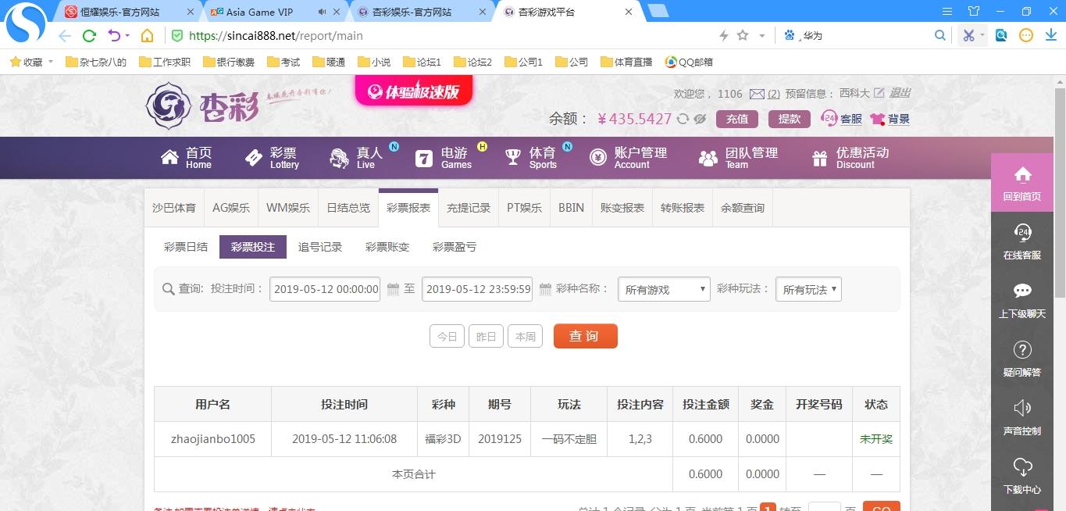Screen dimensions: 1066x511
Task: Open 真人 Live navigation menu
Action: pyautogui.click(x=357, y=158)
